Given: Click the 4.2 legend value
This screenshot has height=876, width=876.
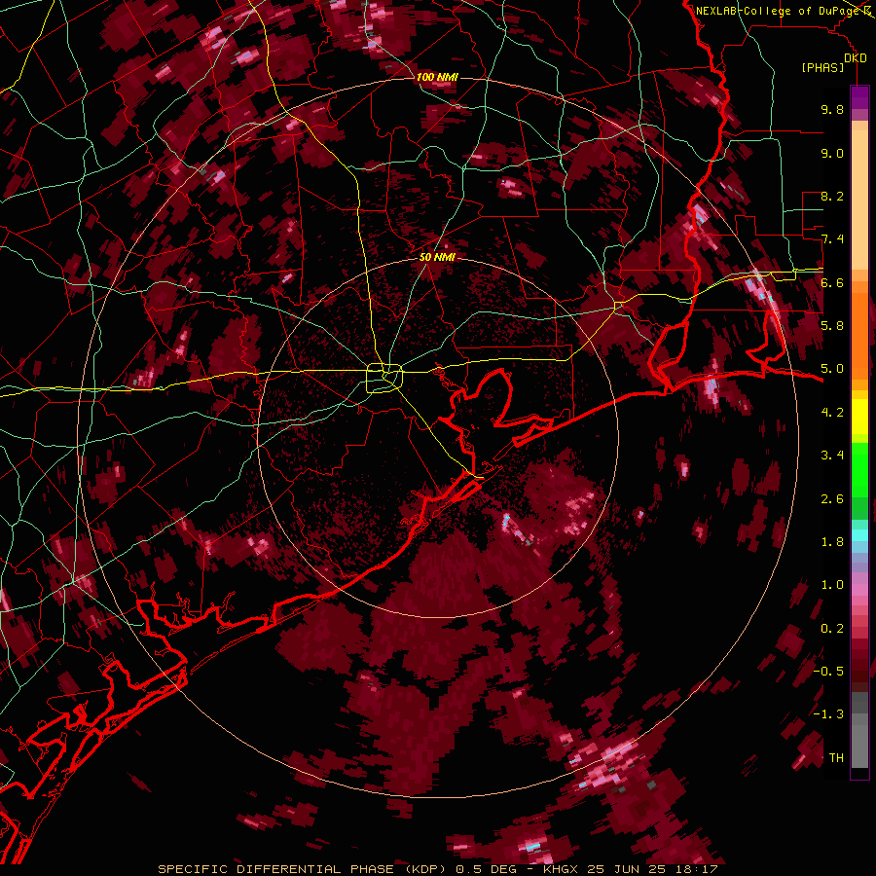Looking at the screenshot, I should (832, 413).
